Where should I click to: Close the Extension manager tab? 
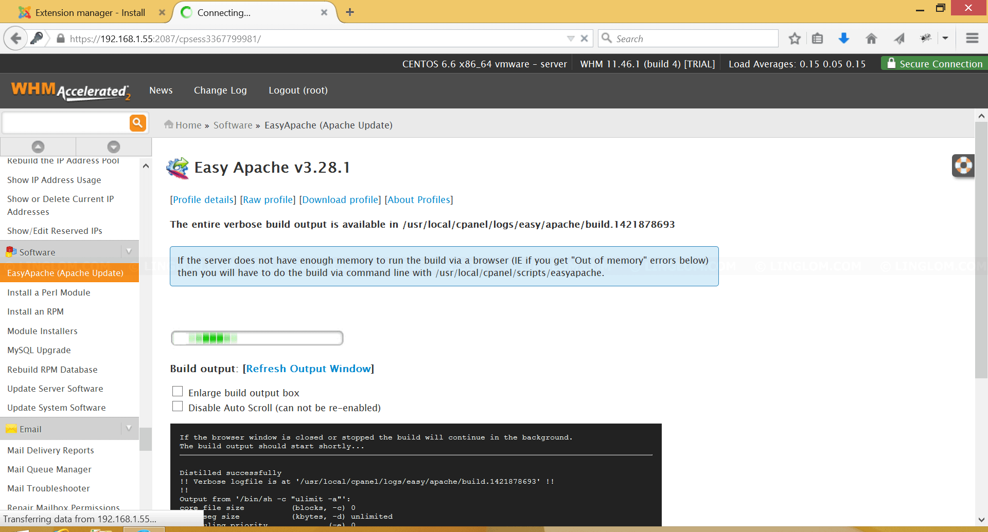tap(162, 12)
